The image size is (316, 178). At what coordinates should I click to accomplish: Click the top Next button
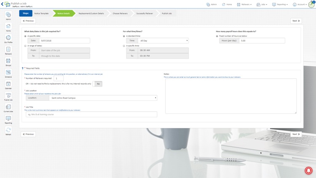pyautogui.click(x=296, y=21)
